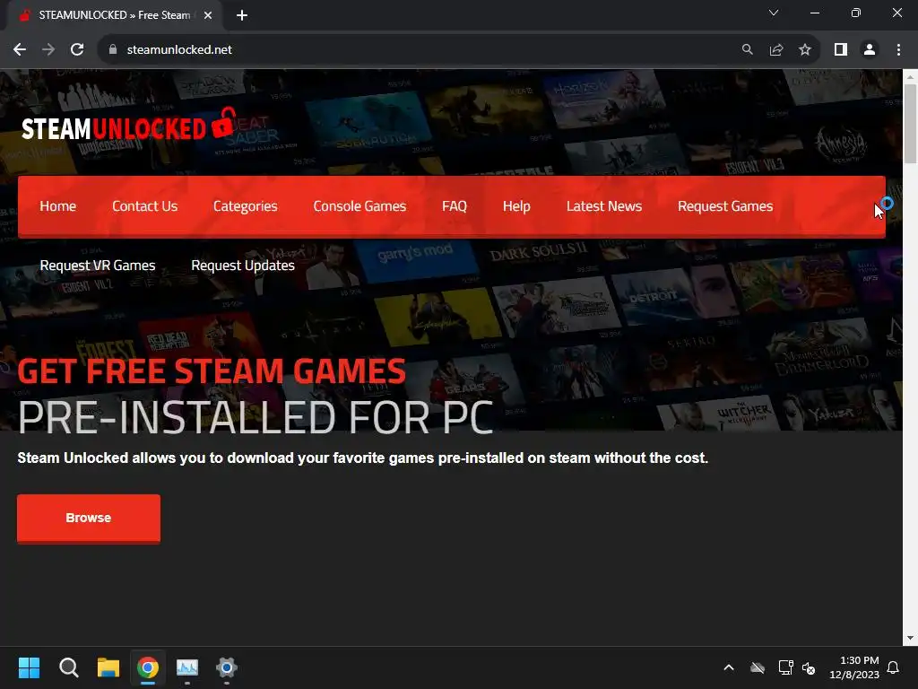918x689 pixels.
Task: Open the FAQ page
Action: (455, 206)
